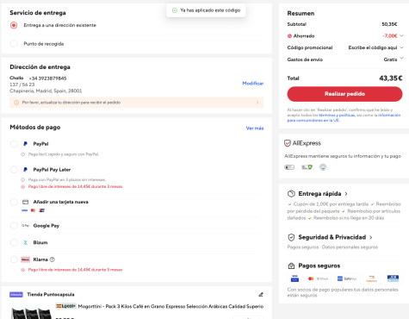Click the PayPal info circle icon
Viewport: 409px width, 319px height.
pos(22,154)
